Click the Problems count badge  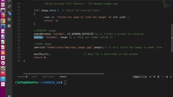(26, 77)
